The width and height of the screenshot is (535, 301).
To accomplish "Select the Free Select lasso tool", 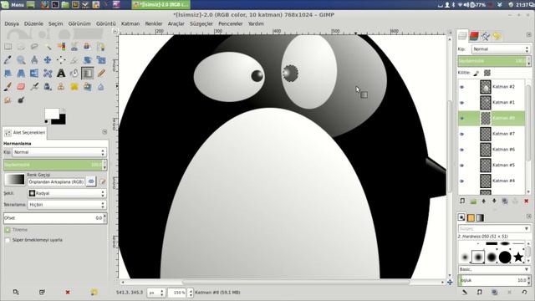I will (x=34, y=47).
